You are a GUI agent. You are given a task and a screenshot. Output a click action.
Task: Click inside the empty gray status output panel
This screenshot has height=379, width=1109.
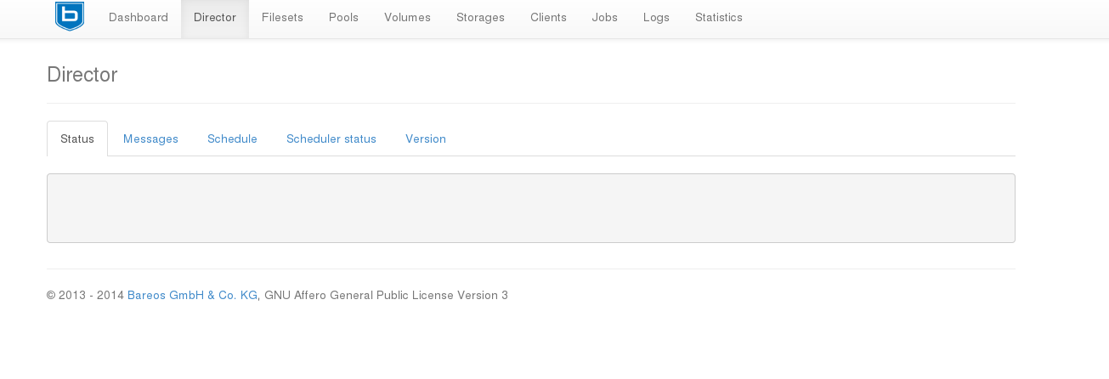531,208
